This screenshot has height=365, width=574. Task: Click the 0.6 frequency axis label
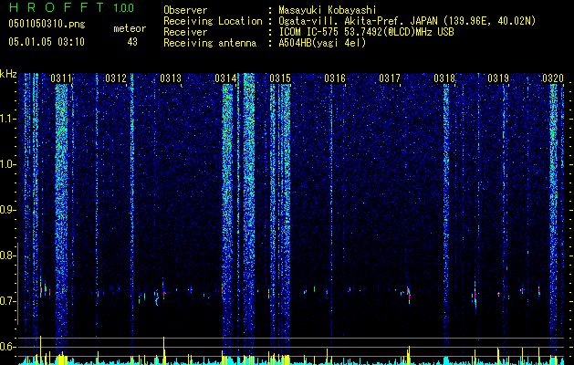tap(7, 347)
